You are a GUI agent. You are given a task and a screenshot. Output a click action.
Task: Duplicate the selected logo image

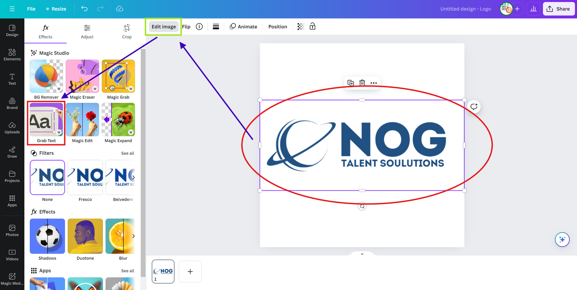click(x=350, y=83)
